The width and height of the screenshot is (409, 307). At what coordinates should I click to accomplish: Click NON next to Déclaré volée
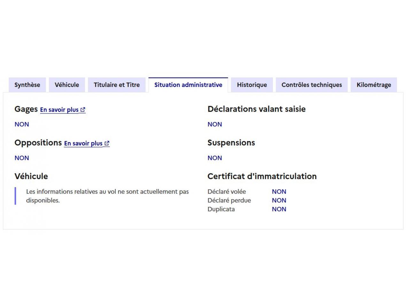coord(279,192)
